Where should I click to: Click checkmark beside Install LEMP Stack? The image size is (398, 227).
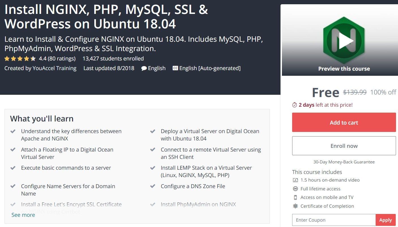153,168
